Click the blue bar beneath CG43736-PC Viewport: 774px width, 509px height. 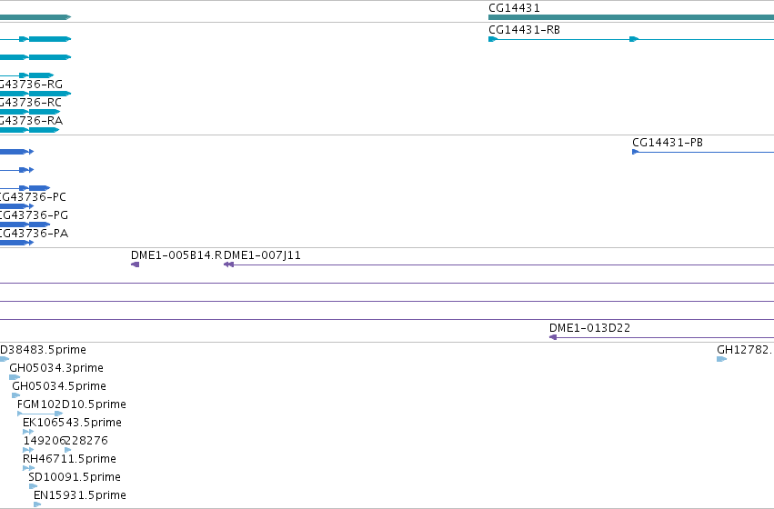pyautogui.click(x=16, y=206)
